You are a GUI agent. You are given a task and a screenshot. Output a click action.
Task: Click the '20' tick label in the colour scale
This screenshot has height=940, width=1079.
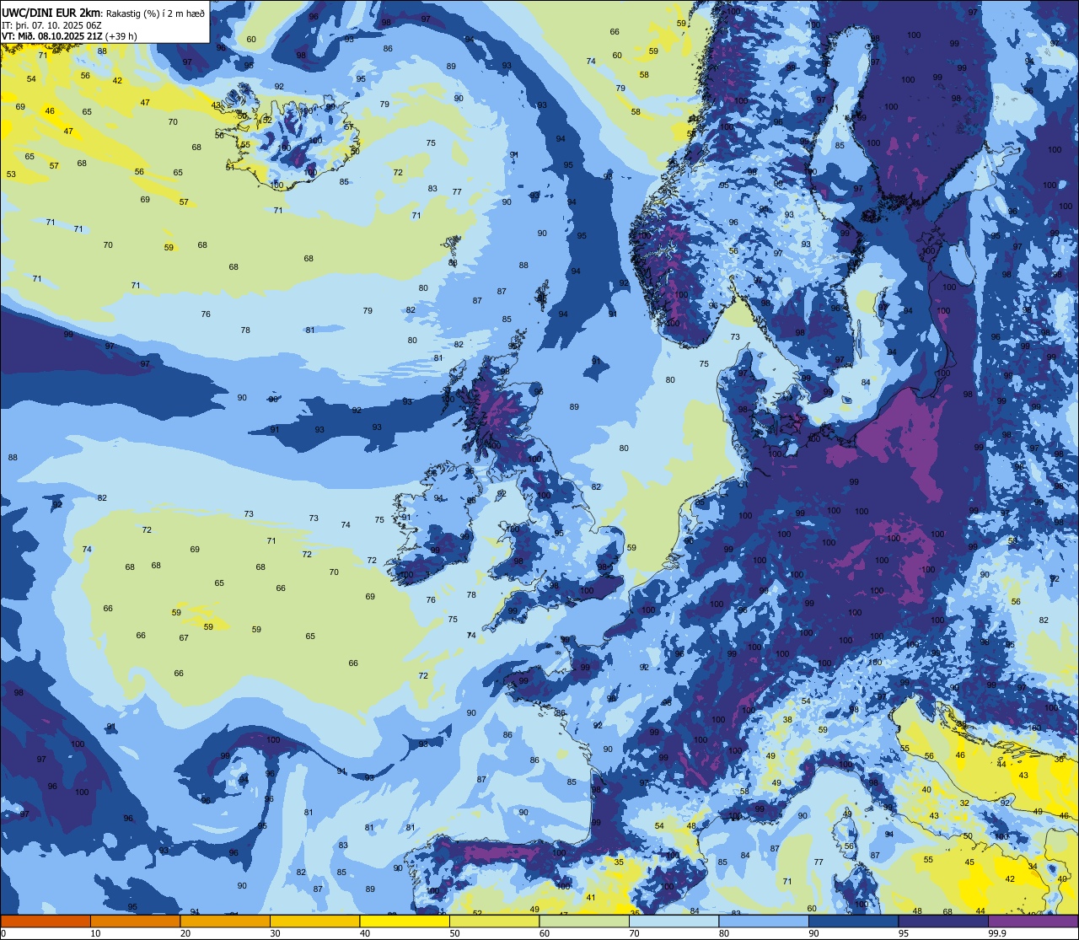click(x=185, y=933)
